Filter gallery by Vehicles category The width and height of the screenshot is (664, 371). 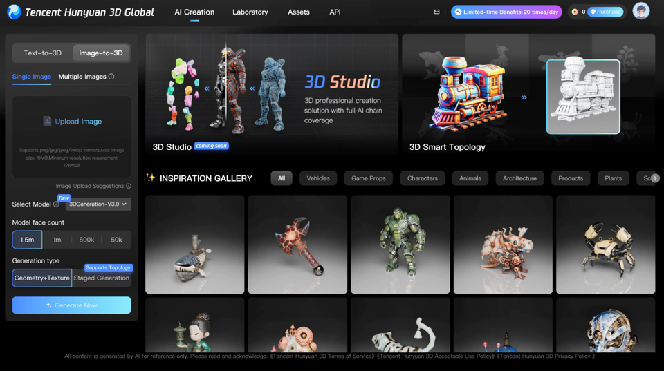click(318, 178)
